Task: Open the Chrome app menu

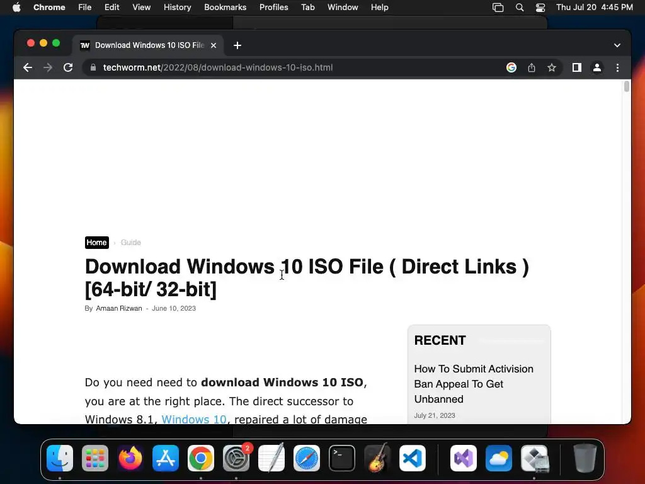Action: (x=49, y=7)
